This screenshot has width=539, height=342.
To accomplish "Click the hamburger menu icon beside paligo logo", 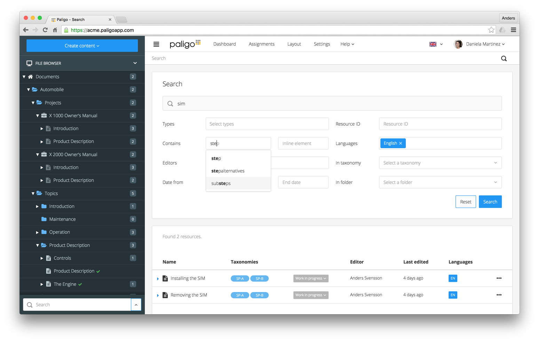I will [156, 44].
